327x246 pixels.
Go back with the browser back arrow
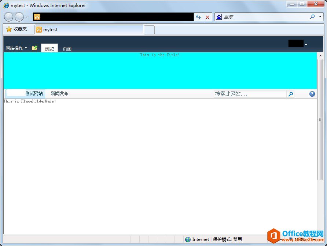pos(9,17)
